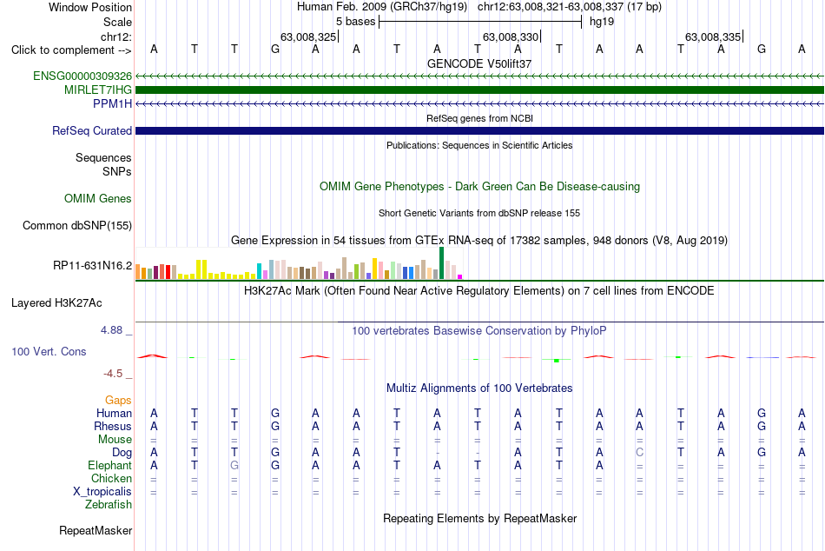Click the GENCODE V50lift37 track title
Screen dimensions: 825x551
(x=479, y=63)
